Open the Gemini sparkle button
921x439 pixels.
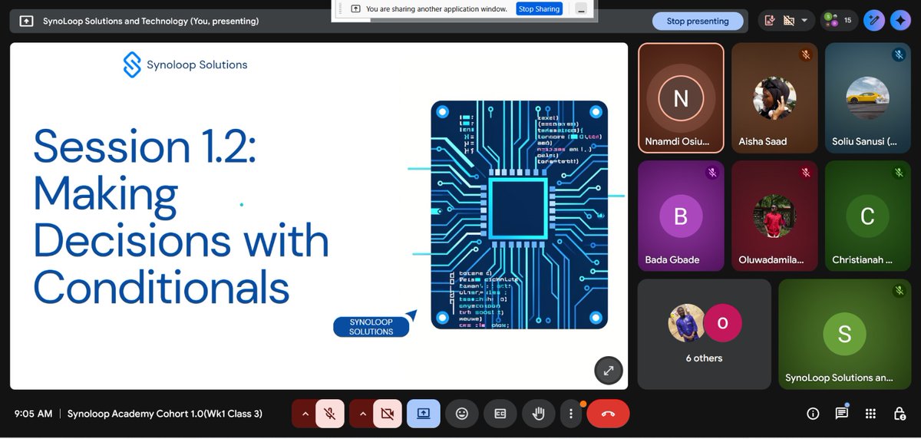pyautogui.click(x=900, y=21)
